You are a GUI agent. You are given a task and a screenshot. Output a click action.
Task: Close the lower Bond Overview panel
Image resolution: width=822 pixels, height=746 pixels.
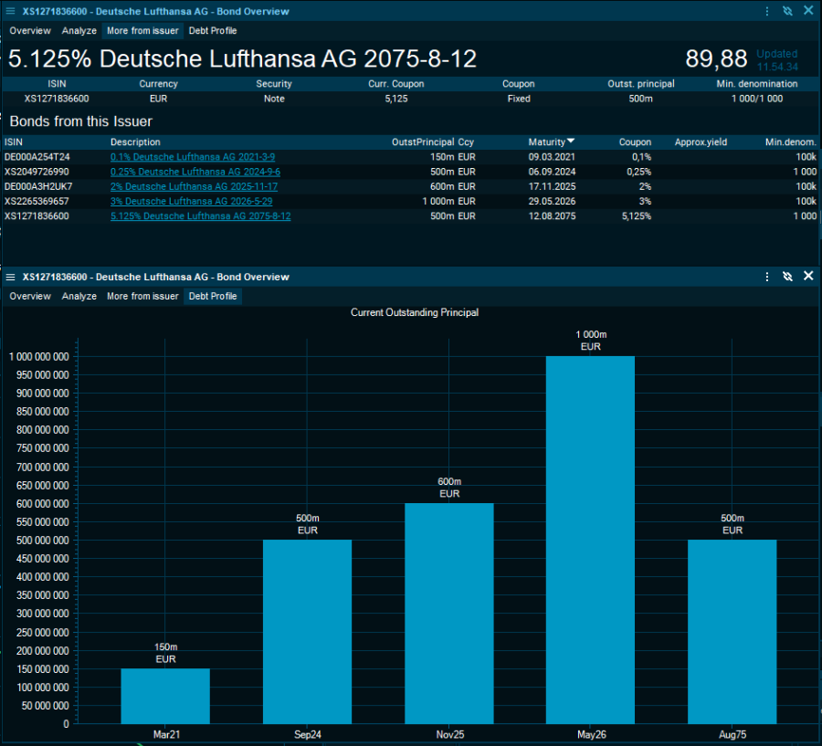tap(808, 277)
